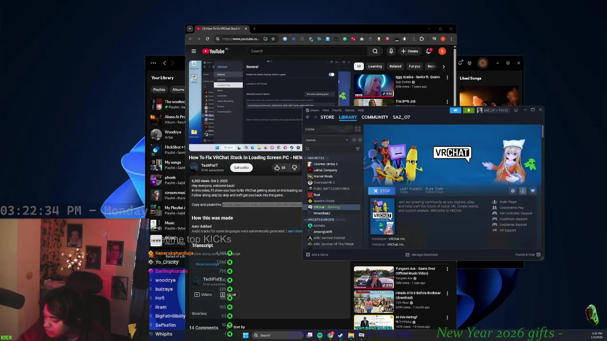Bookmark page with Chrome star icon

pos(273,39)
